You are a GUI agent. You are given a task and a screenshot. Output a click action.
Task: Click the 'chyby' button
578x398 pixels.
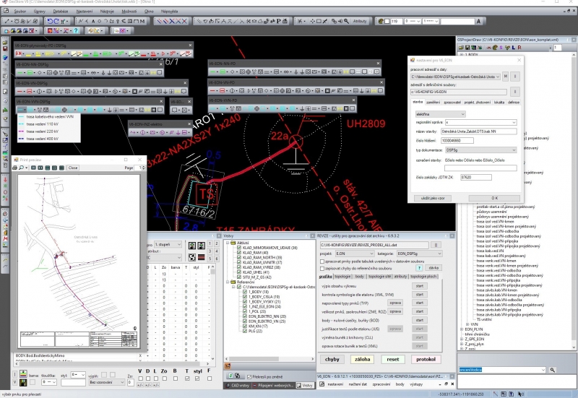click(x=332, y=359)
